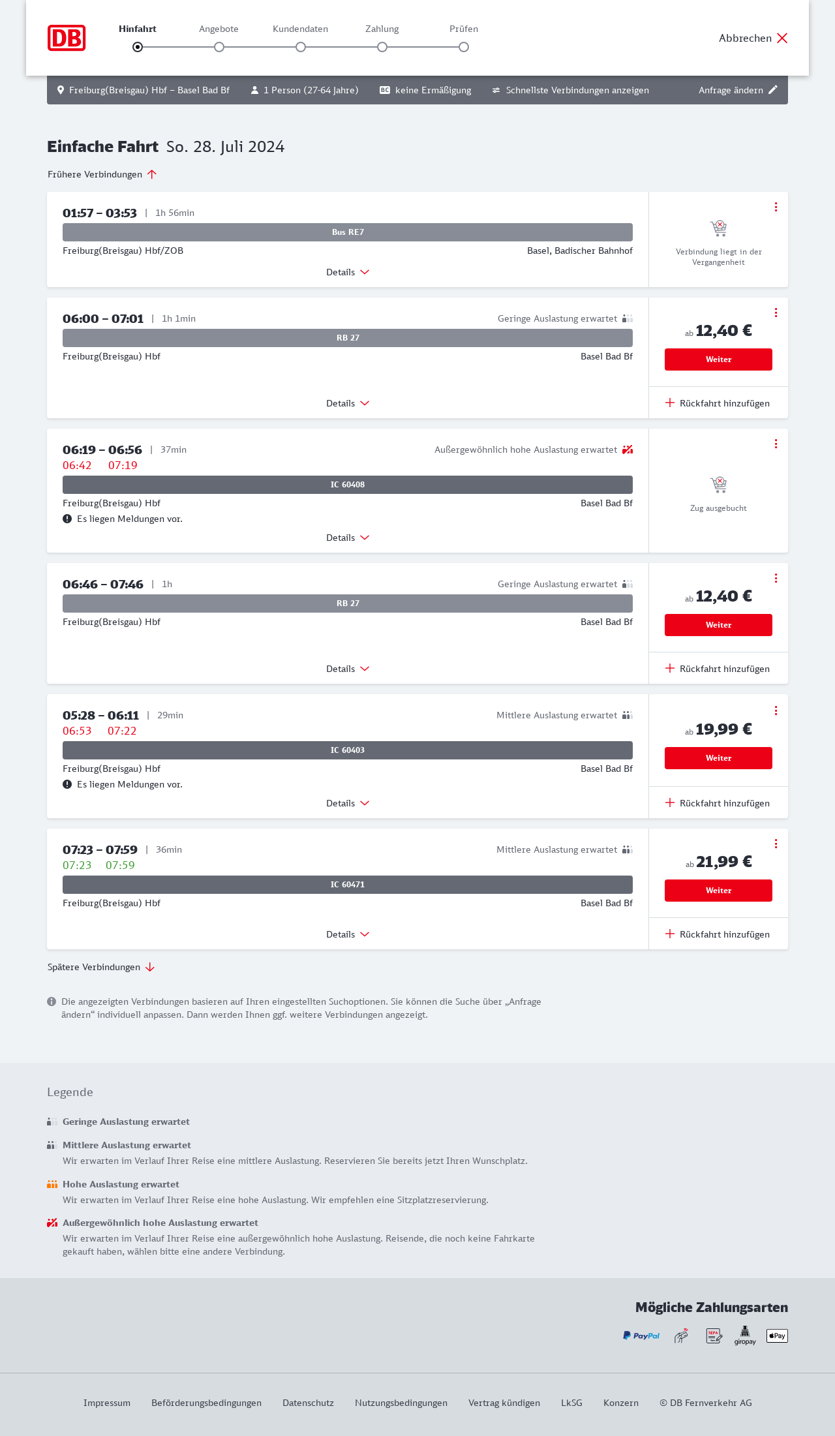Click the pencil icon next to Anfrage ändern
Viewport: 835px width, 1436px height.
click(773, 90)
